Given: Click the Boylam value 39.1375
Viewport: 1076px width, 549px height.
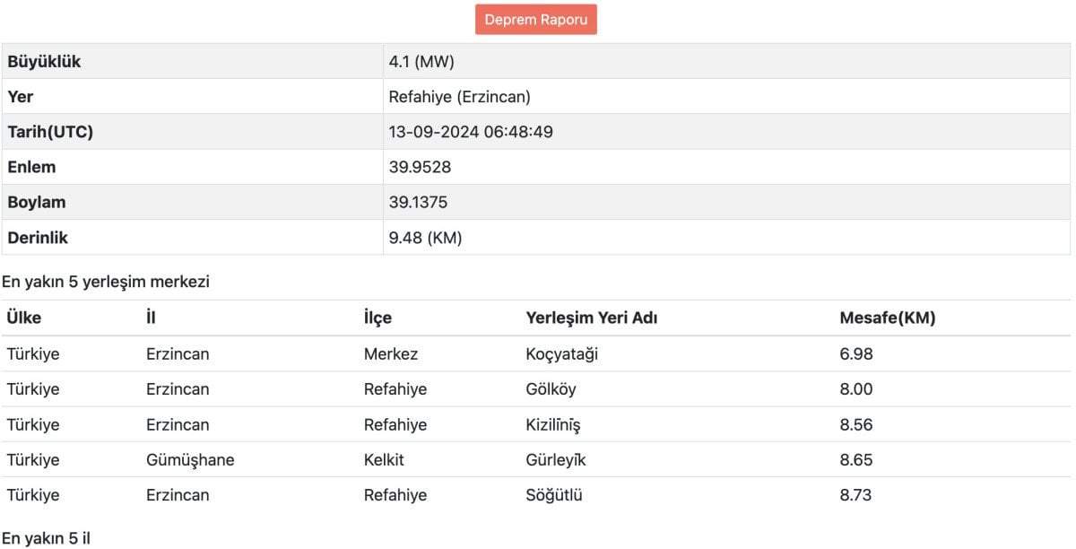Looking at the screenshot, I should (418, 203).
